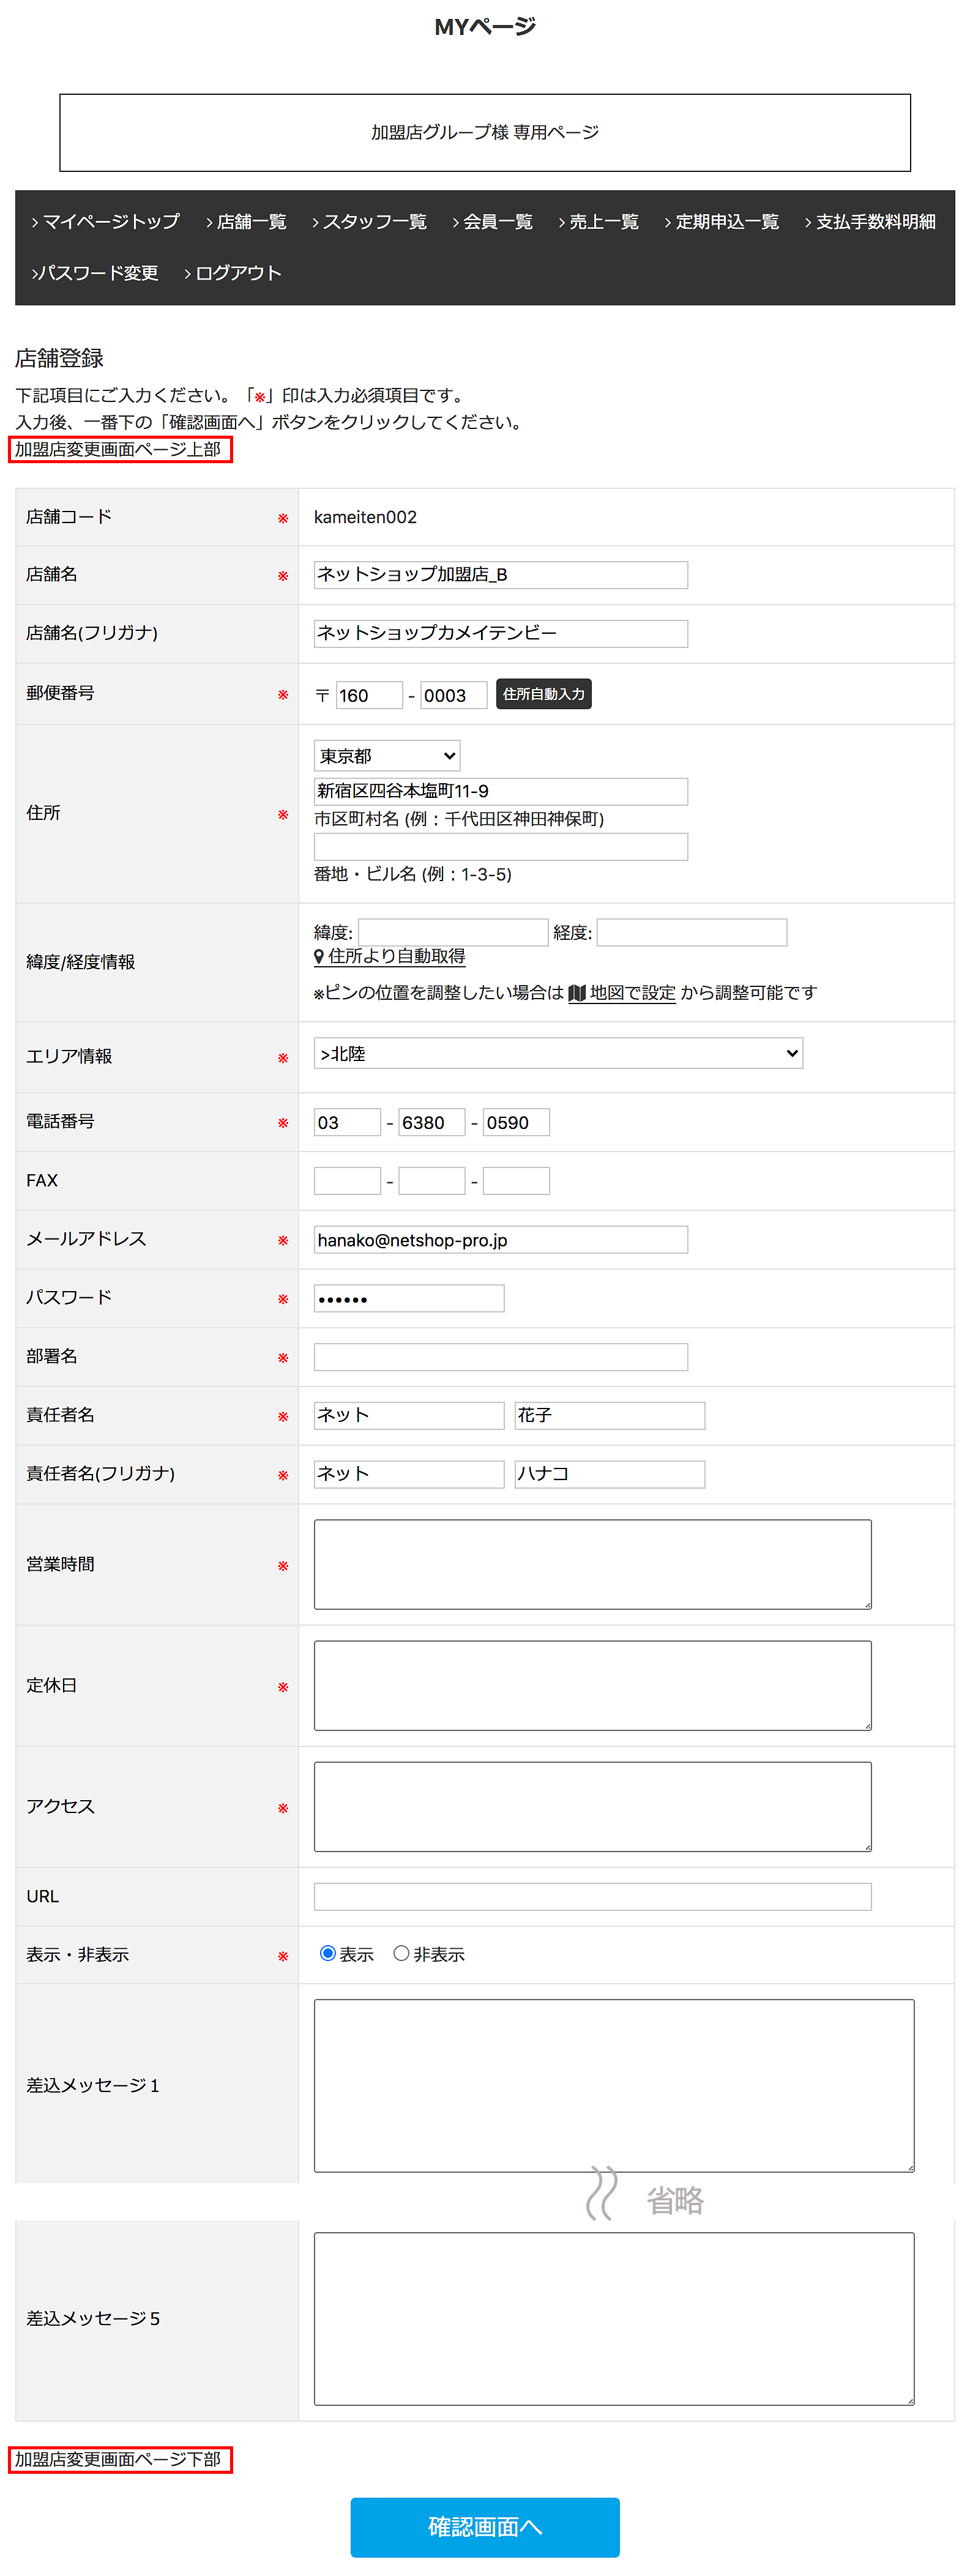Navigate to 会員一覧 page

pyautogui.click(x=493, y=221)
